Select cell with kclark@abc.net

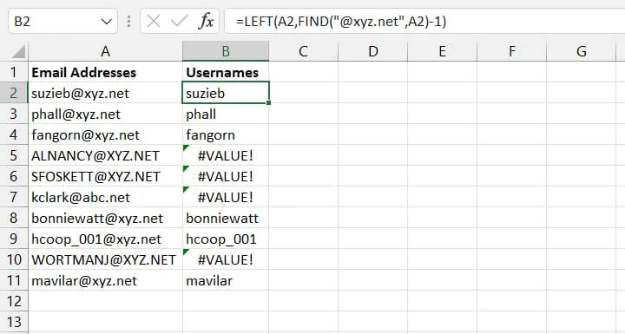(x=105, y=197)
